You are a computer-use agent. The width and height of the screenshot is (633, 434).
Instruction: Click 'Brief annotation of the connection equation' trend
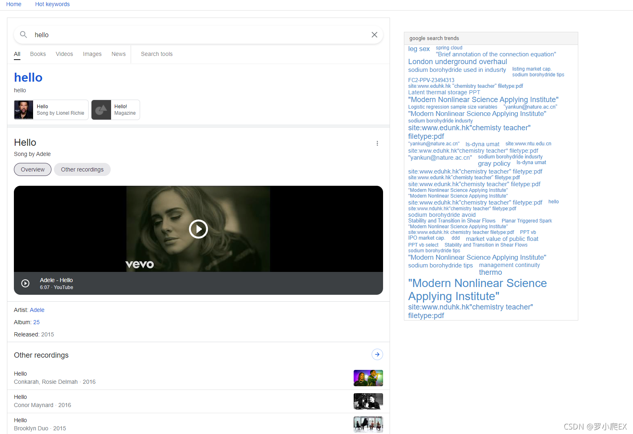pos(496,54)
